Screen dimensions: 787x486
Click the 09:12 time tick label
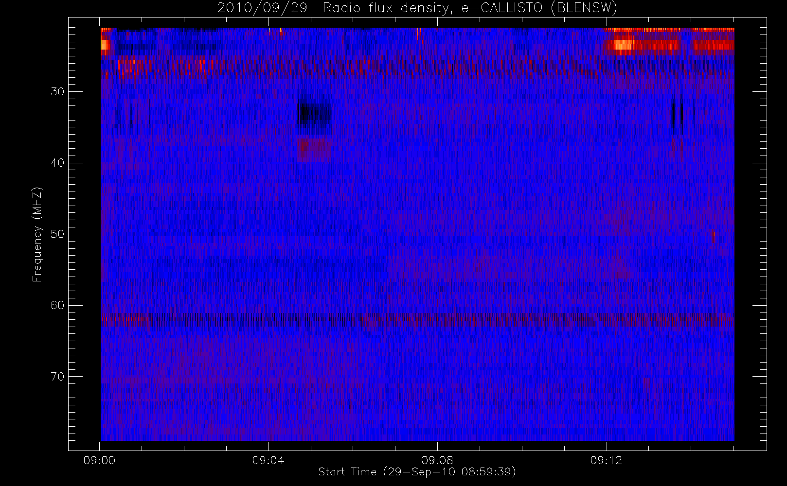coord(606,460)
